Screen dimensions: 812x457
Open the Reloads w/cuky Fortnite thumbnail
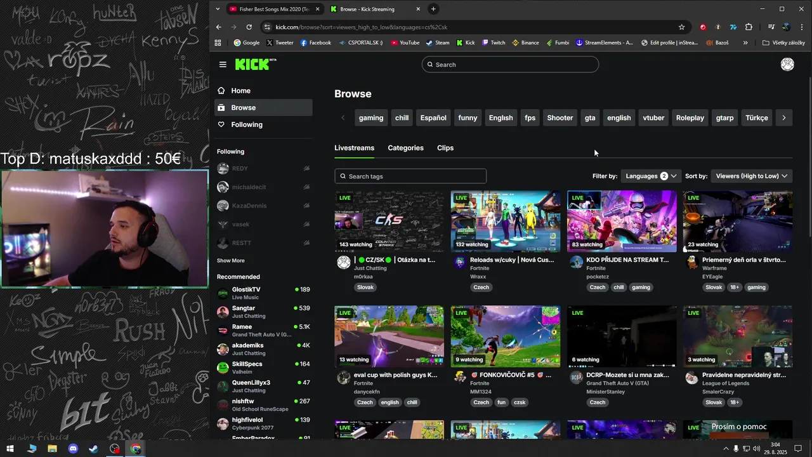pos(506,222)
